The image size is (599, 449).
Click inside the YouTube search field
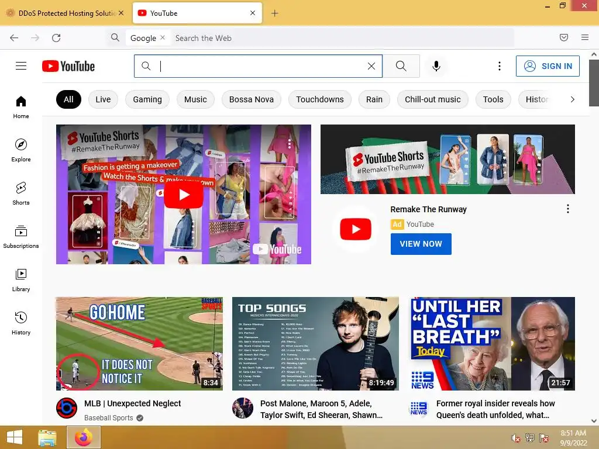pyautogui.click(x=258, y=66)
